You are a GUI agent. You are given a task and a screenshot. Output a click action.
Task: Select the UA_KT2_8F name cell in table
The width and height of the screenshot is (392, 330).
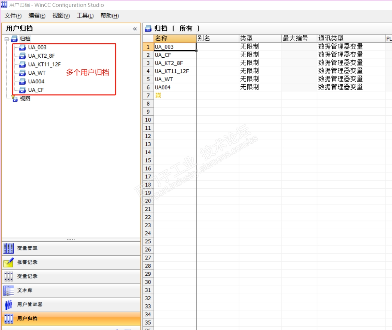(175, 63)
